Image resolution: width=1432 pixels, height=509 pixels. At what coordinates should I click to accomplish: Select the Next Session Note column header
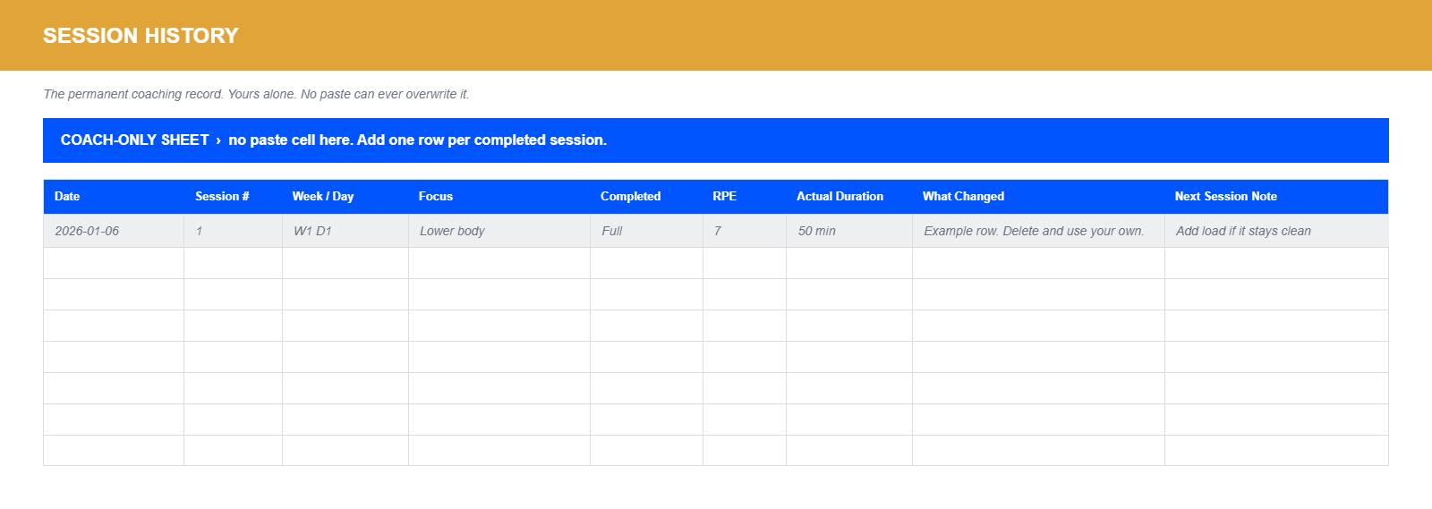pyautogui.click(x=1277, y=197)
